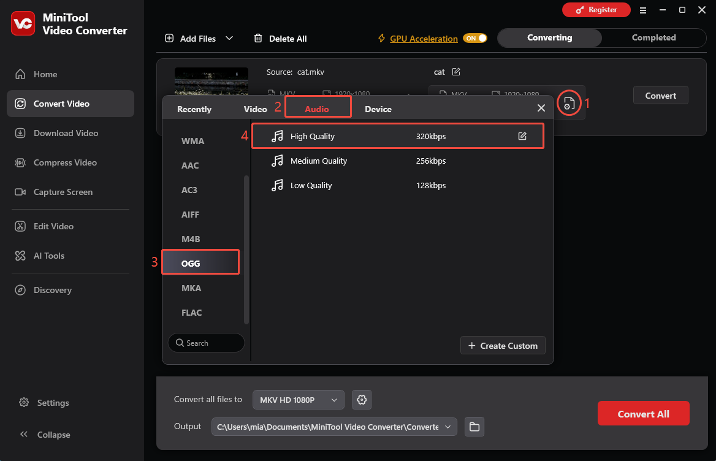Open the output folder icon
This screenshot has width=716, height=461.
(x=474, y=427)
